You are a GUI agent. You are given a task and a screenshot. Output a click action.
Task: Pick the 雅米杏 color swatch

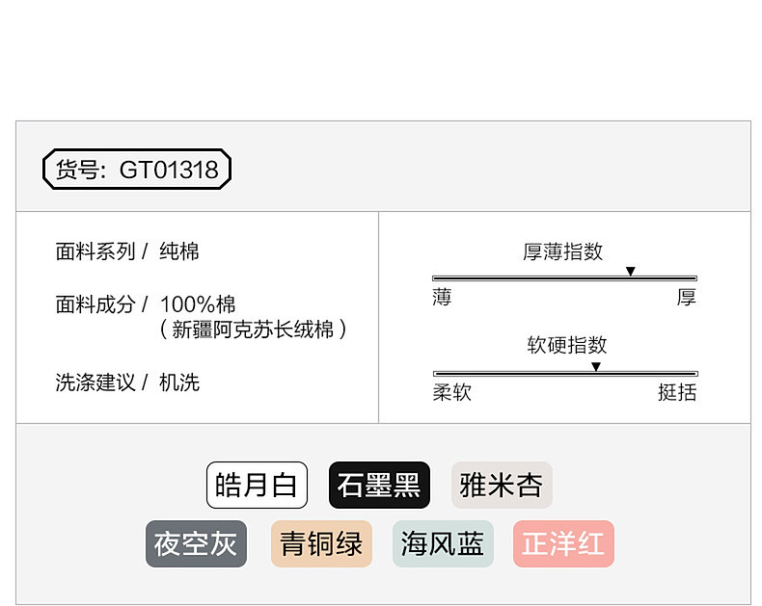[x=502, y=485]
